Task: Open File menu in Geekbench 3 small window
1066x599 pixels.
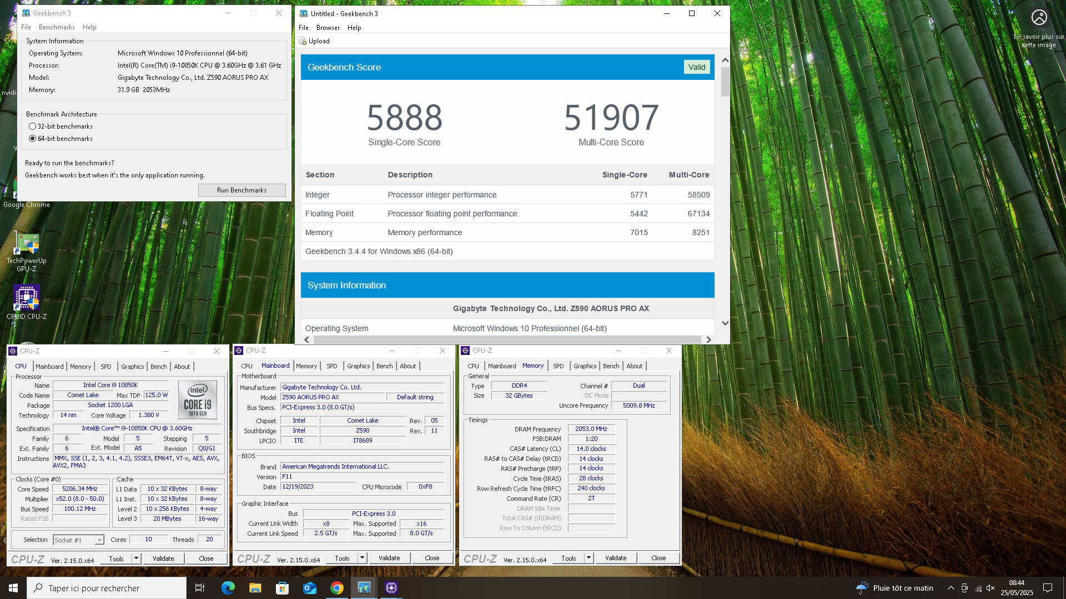Action: (x=26, y=27)
